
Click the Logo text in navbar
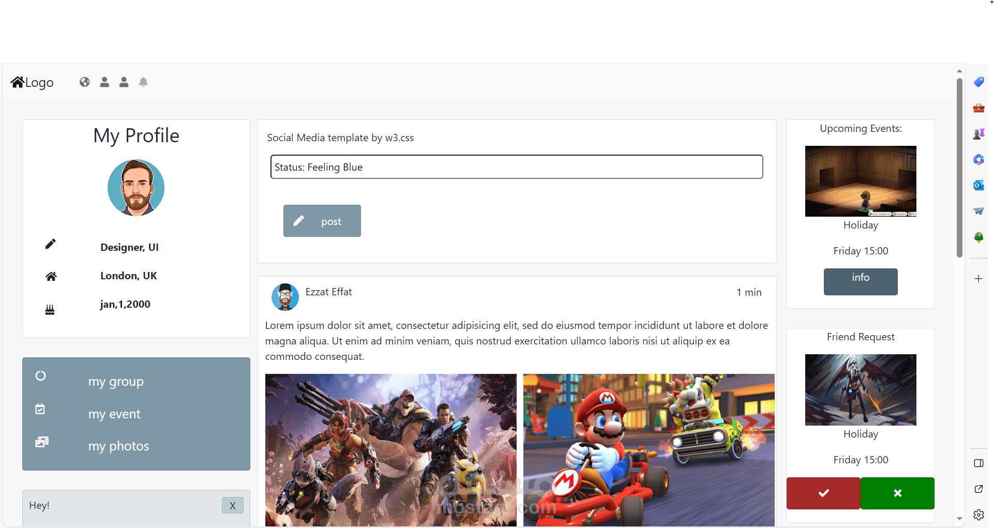pos(39,83)
